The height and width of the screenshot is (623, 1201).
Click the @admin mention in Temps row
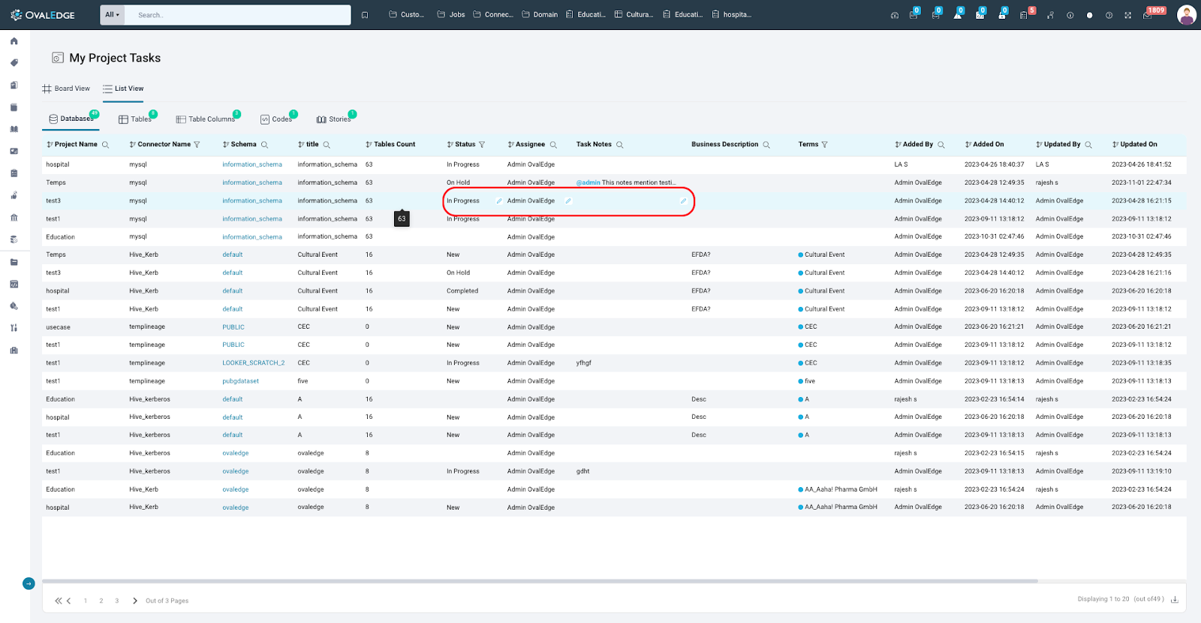[588, 182]
